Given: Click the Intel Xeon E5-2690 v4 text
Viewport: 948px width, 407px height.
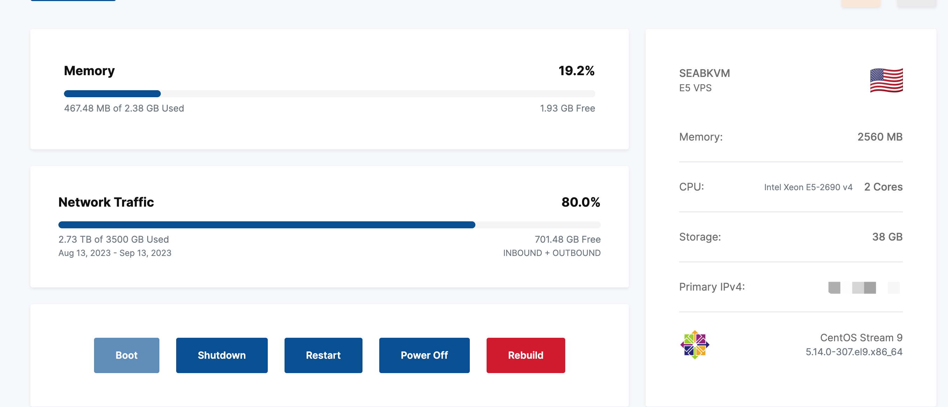Looking at the screenshot, I should click(x=808, y=187).
